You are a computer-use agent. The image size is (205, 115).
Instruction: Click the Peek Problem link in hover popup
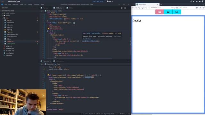coord(87,39)
